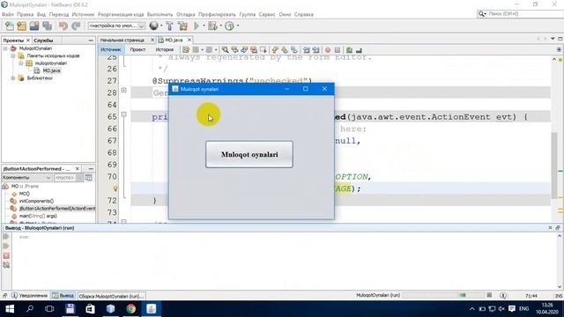Click the Undo arrow icon
This screenshot has height=317, width=564.
tap(63, 26)
